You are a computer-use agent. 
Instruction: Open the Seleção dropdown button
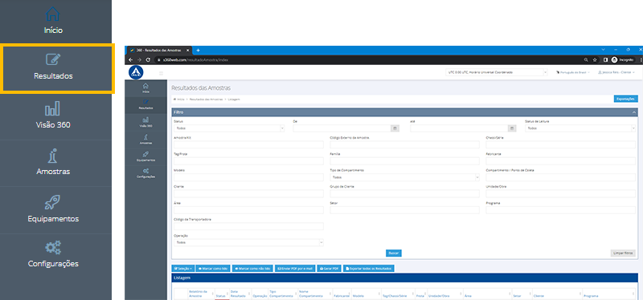point(183,269)
